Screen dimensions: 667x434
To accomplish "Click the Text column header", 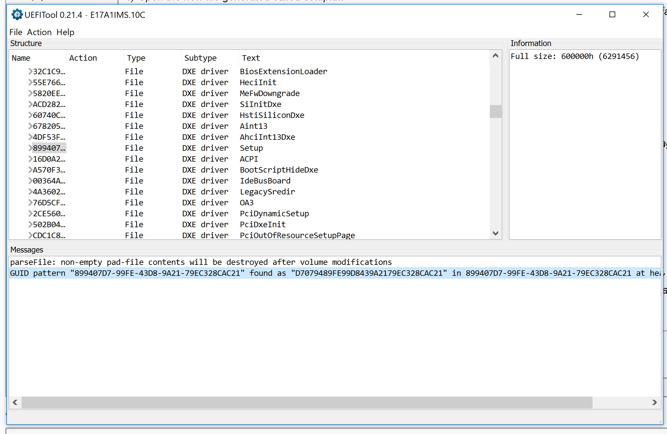I will [251, 58].
